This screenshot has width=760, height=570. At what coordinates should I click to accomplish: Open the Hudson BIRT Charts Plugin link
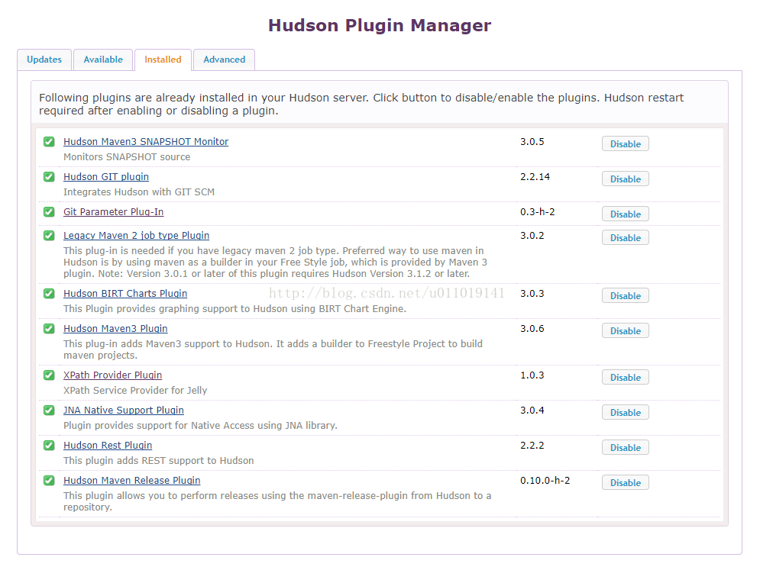tap(125, 294)
